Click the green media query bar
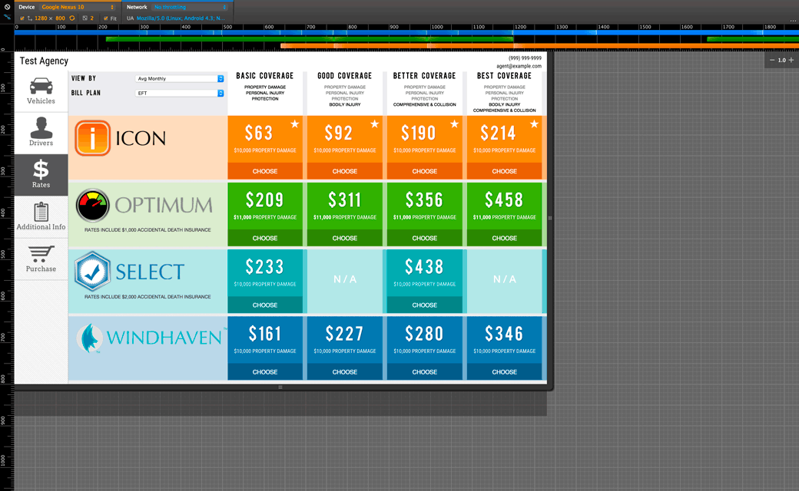The width and height of the screenshot is (799, 491). pos(310,39)
